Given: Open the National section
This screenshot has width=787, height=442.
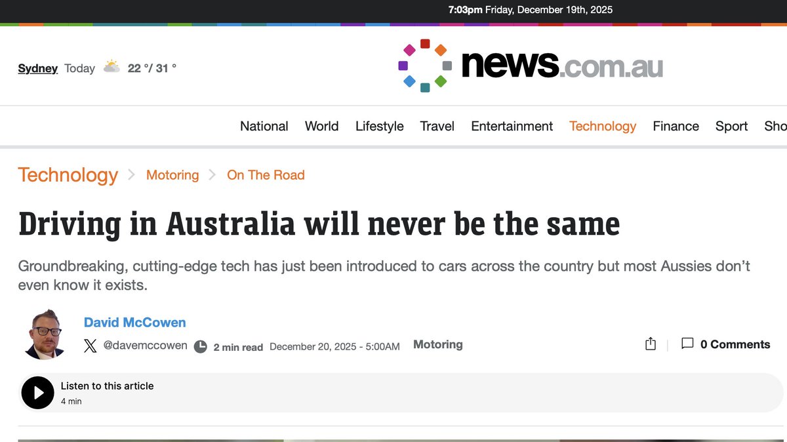Looking at the screenshot, I should point(264,126).
